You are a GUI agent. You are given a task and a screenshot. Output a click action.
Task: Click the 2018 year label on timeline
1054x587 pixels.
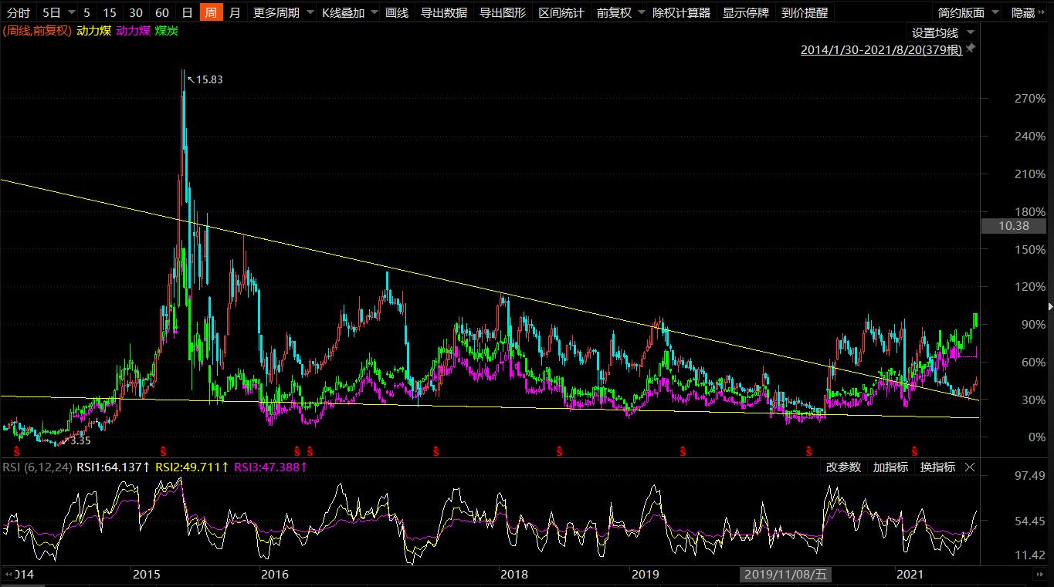tap(514, 575)
